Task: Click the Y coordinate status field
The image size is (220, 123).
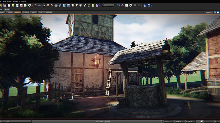Action: pyautogui.click(x=180, y=121)
